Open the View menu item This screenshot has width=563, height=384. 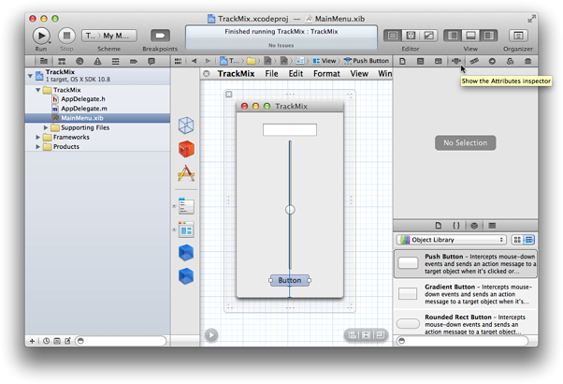359,74
